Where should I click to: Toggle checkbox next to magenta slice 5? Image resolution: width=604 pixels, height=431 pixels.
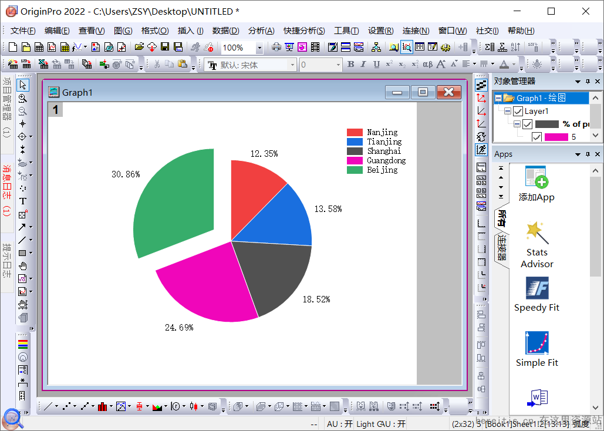pos(536,137)
